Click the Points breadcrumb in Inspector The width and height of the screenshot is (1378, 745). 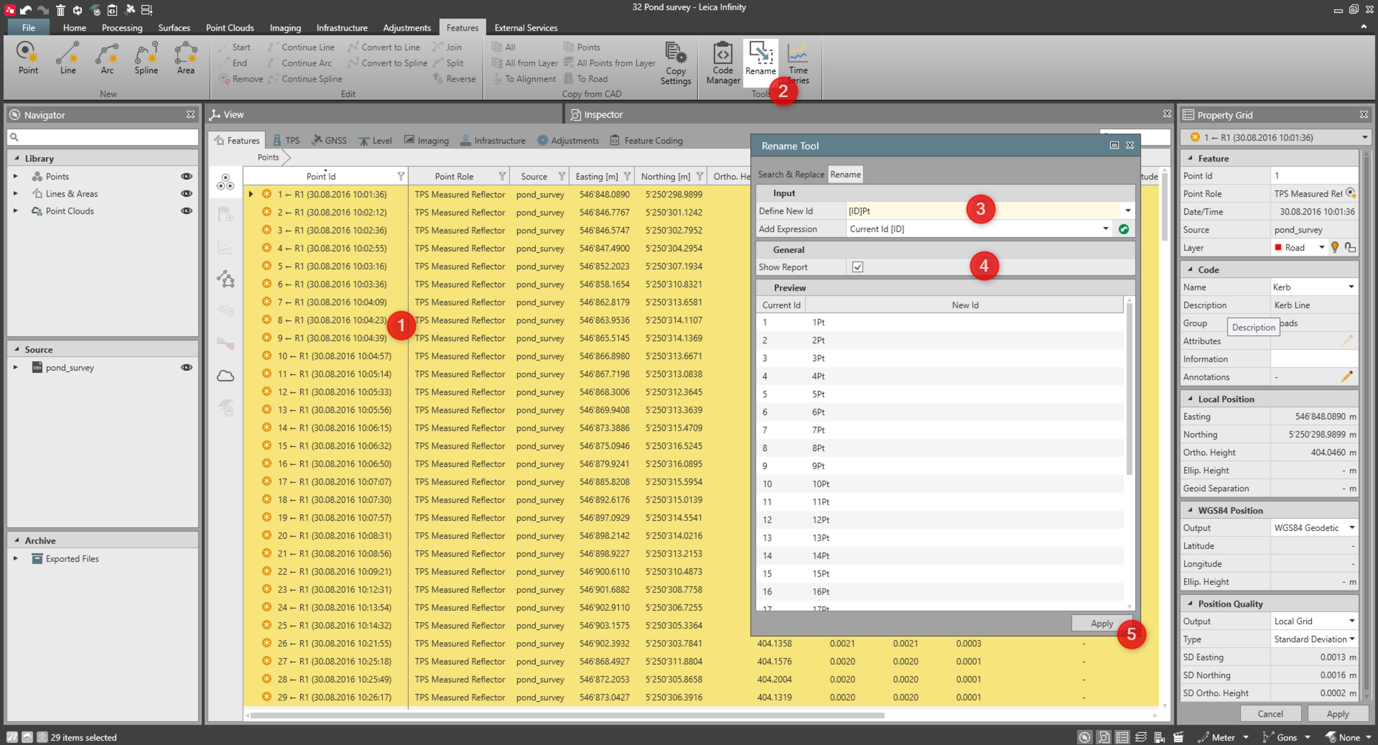268,157
